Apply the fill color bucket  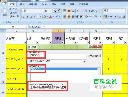45,17
